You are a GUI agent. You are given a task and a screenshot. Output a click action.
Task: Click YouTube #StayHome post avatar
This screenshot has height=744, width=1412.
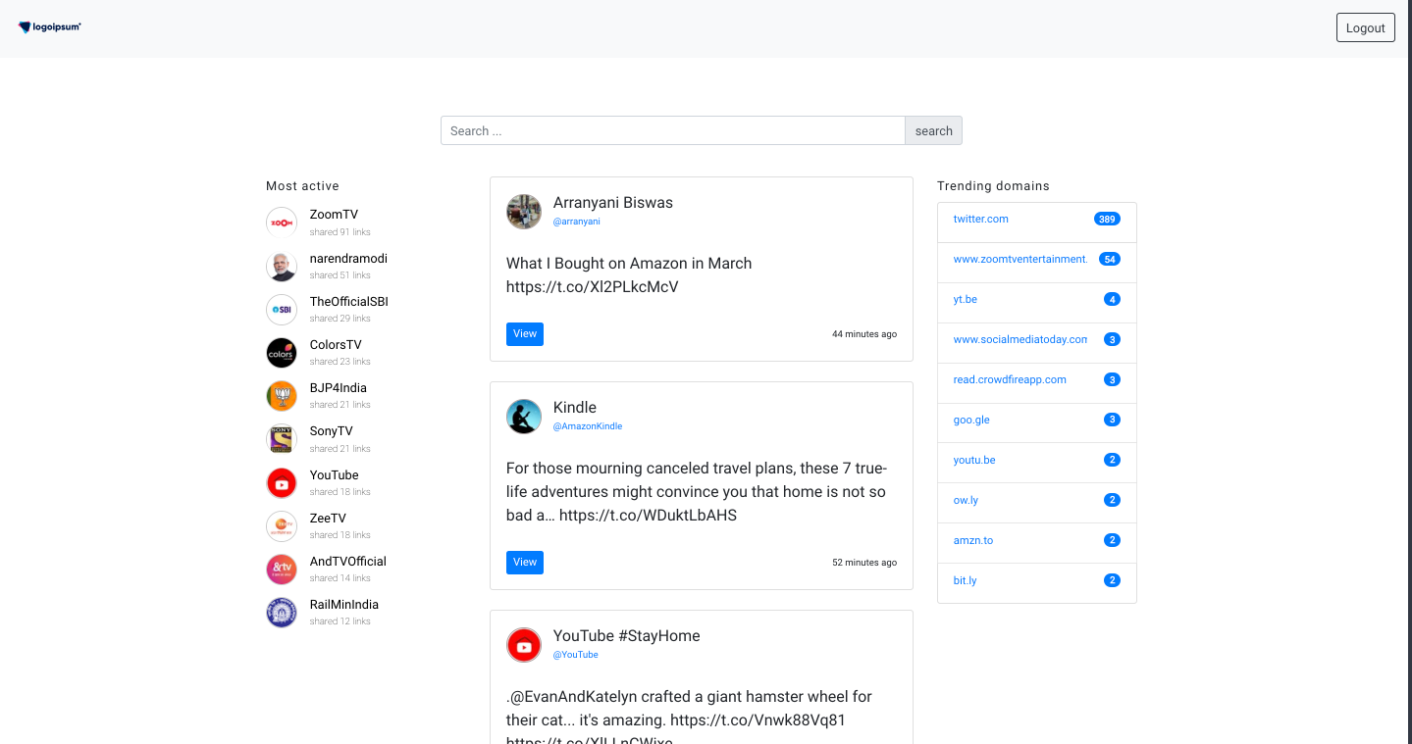click(x=524, y=645)
